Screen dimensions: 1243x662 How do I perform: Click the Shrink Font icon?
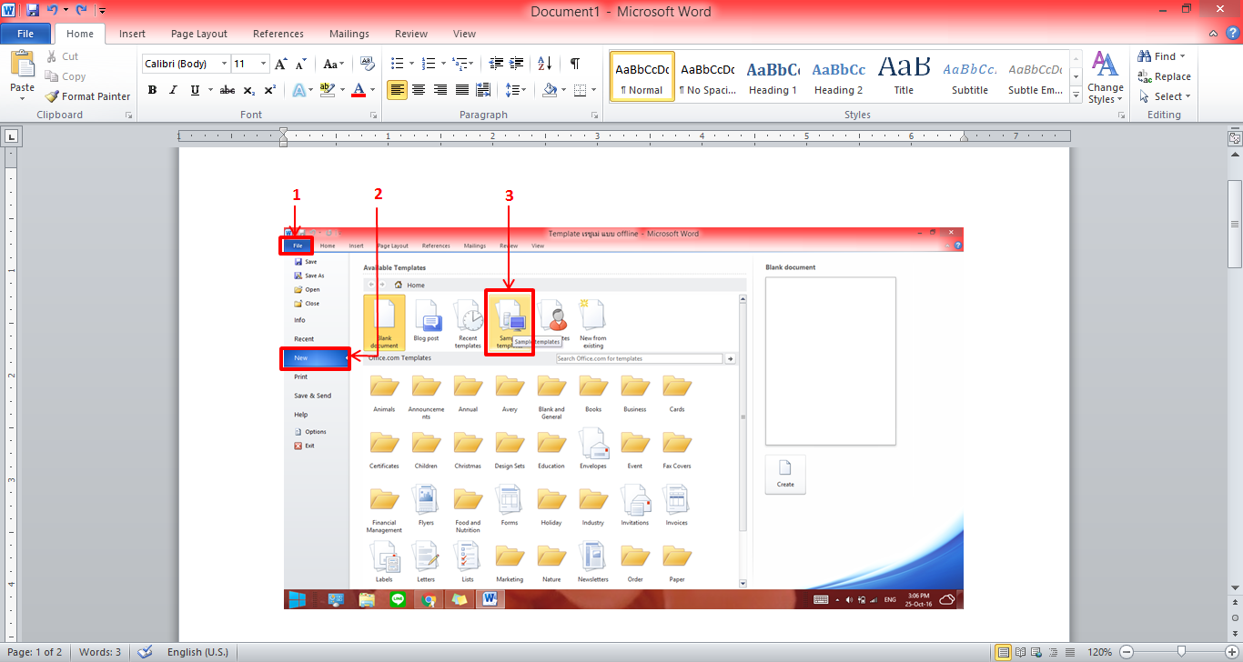(301, 64)
